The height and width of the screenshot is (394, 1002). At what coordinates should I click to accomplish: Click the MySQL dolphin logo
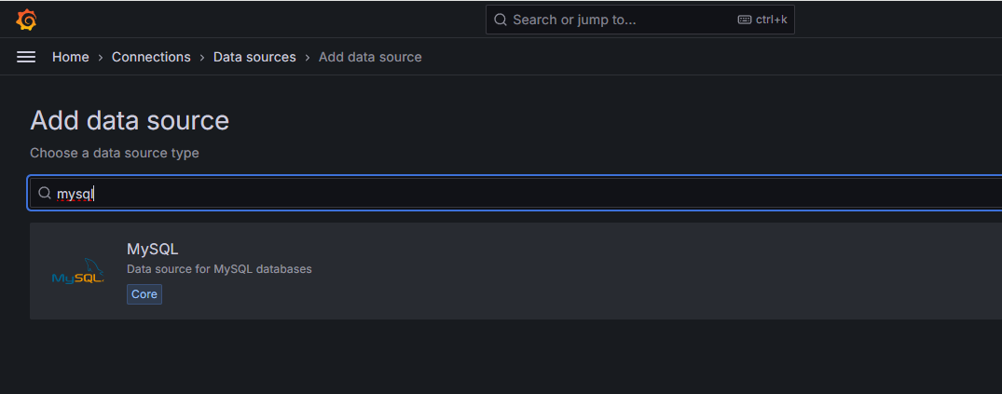point(78,271)
